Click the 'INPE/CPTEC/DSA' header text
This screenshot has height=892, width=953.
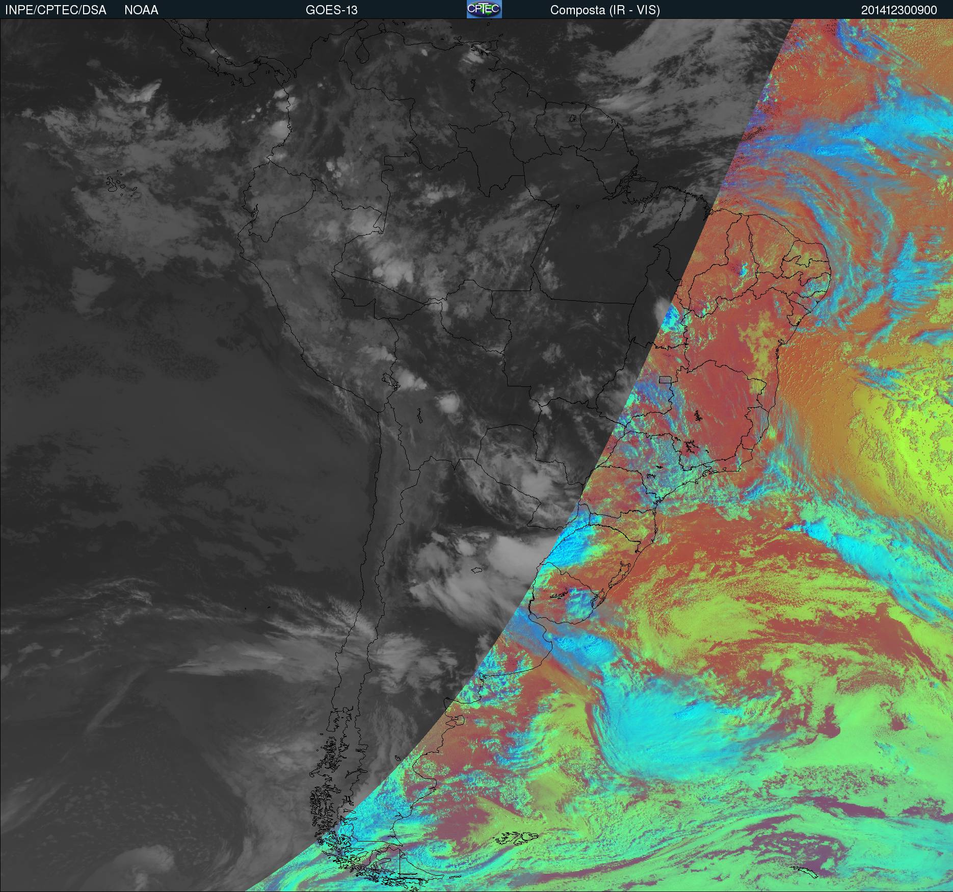point(56,10)
